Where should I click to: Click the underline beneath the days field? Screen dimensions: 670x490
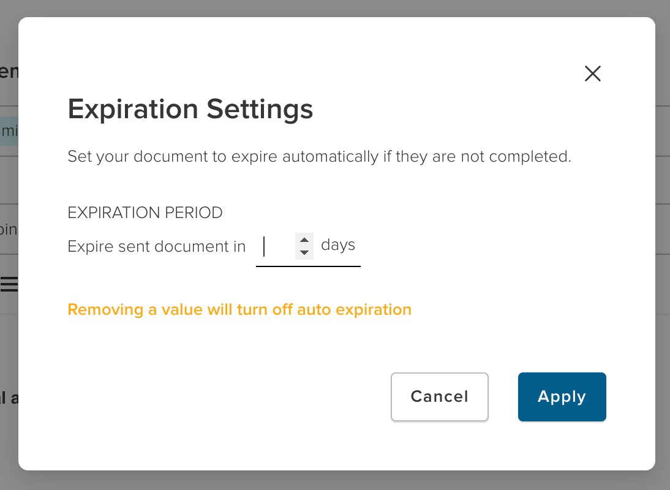click(308, 266)
